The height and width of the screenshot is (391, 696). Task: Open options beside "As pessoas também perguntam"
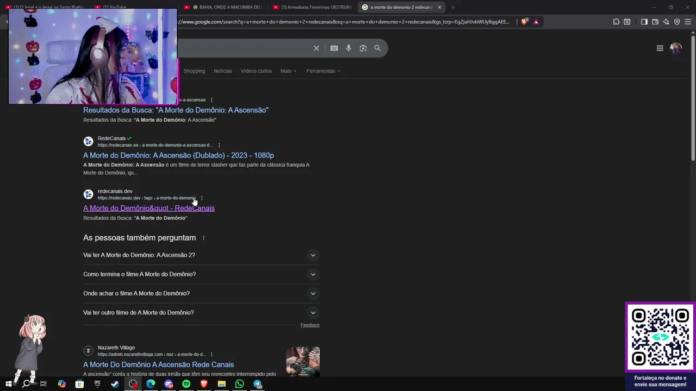[203, 238]
